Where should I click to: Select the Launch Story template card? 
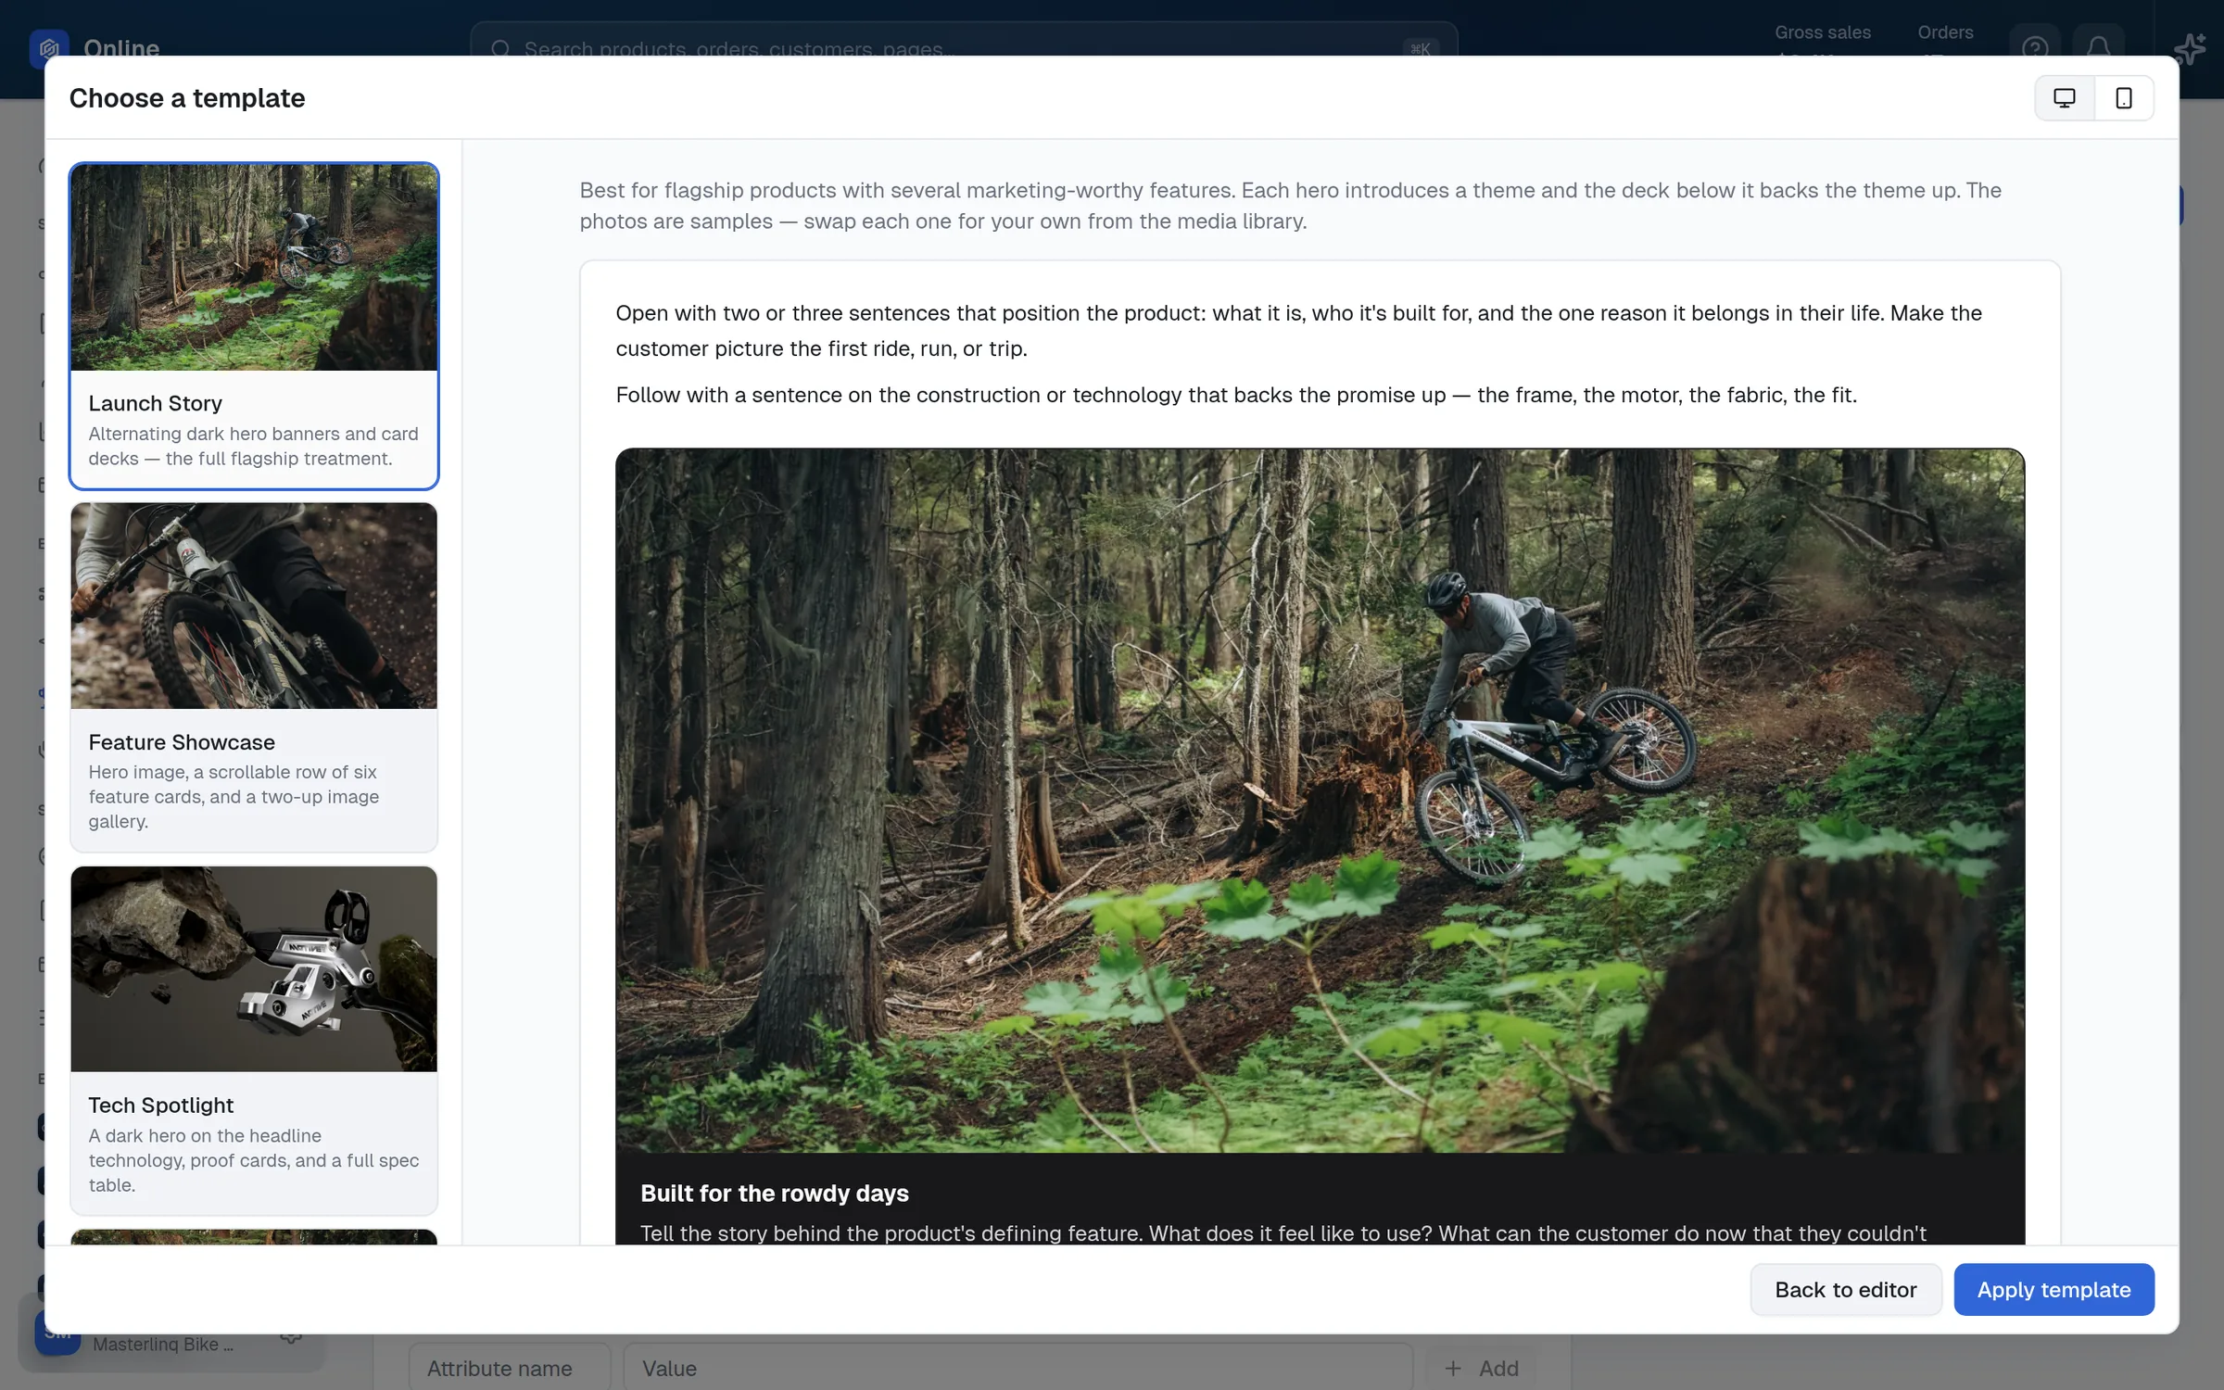click(x=254, y=326)
